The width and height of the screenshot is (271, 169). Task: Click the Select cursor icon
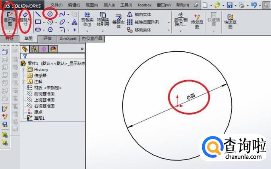pos(266,5)
